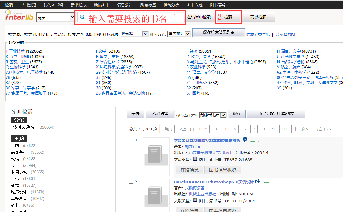Go to 我的图书馆 in the top menu
The image size is (343, 212).
pyautogui.click(x=53, y=5)
